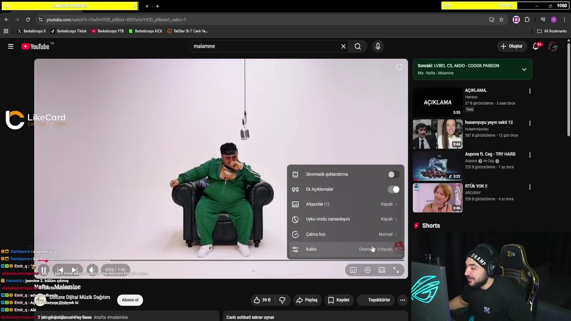
Task: Install app icon in address bar
Action: coord(492,20)
